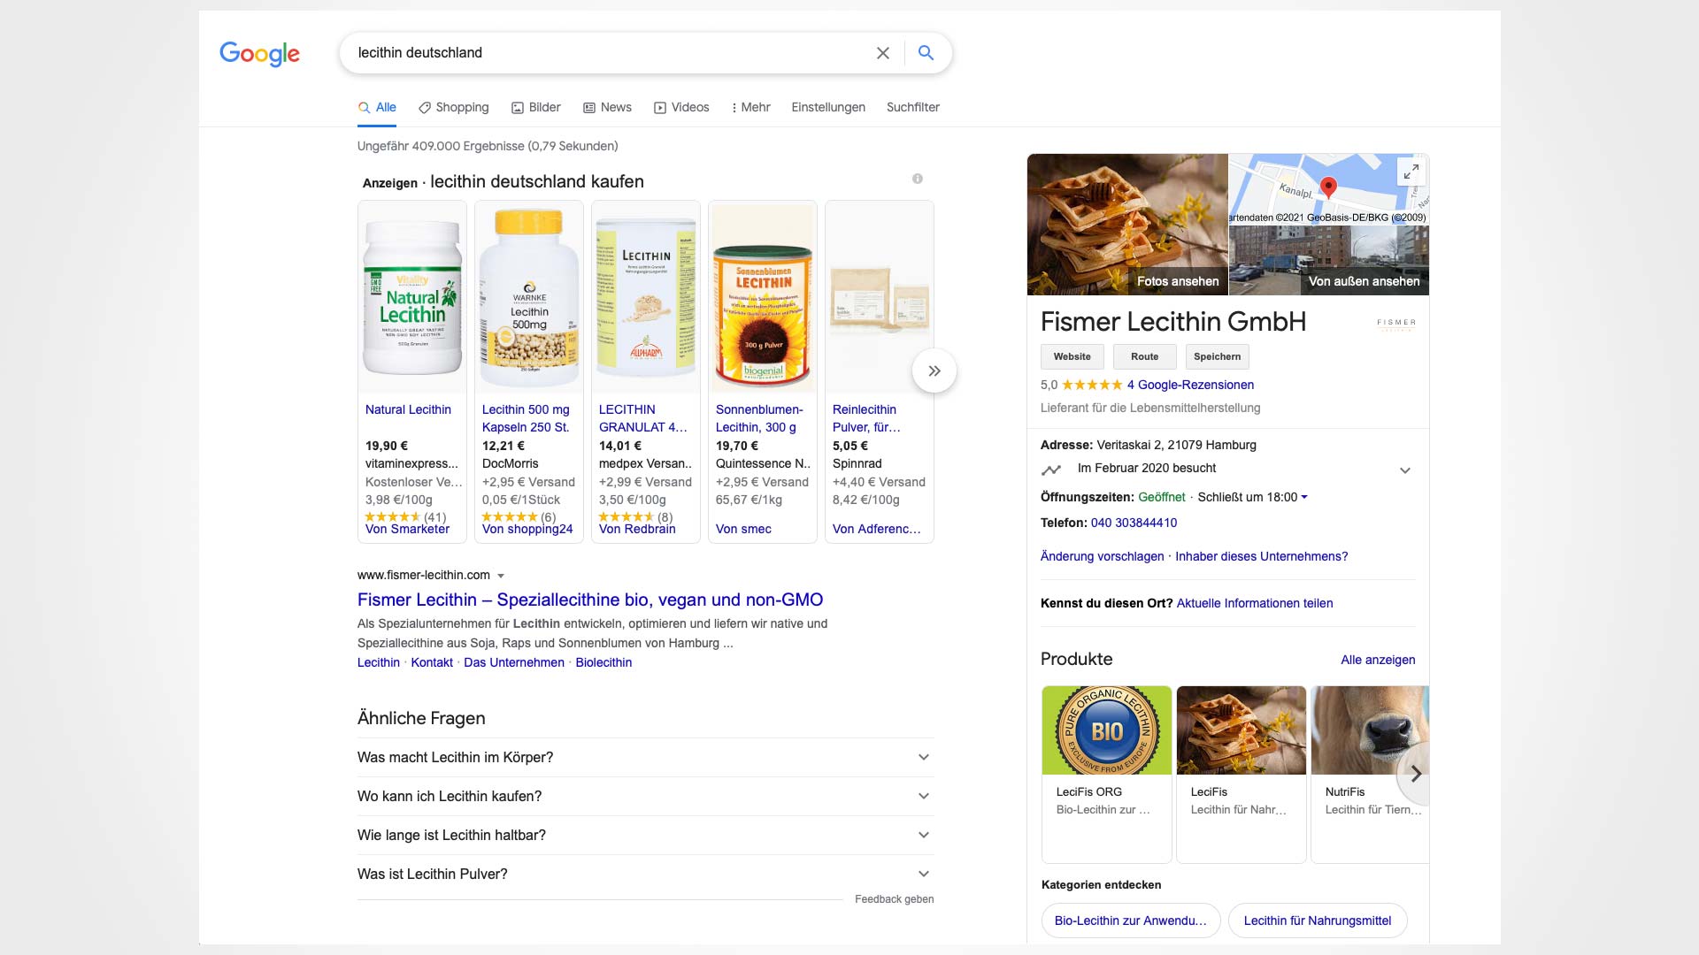Click 'Sonnenblumen-Lecithin, 300 g' product title
Viewport: 1699px width, 955px height.
[x=759, y=418]
